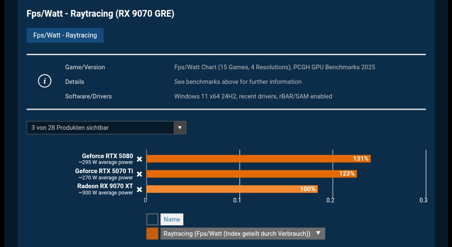Open the '3 von 28 Produkten sichtbar' dropdown
The height and width of the screenshot is (247, 452).
point(106,128)
